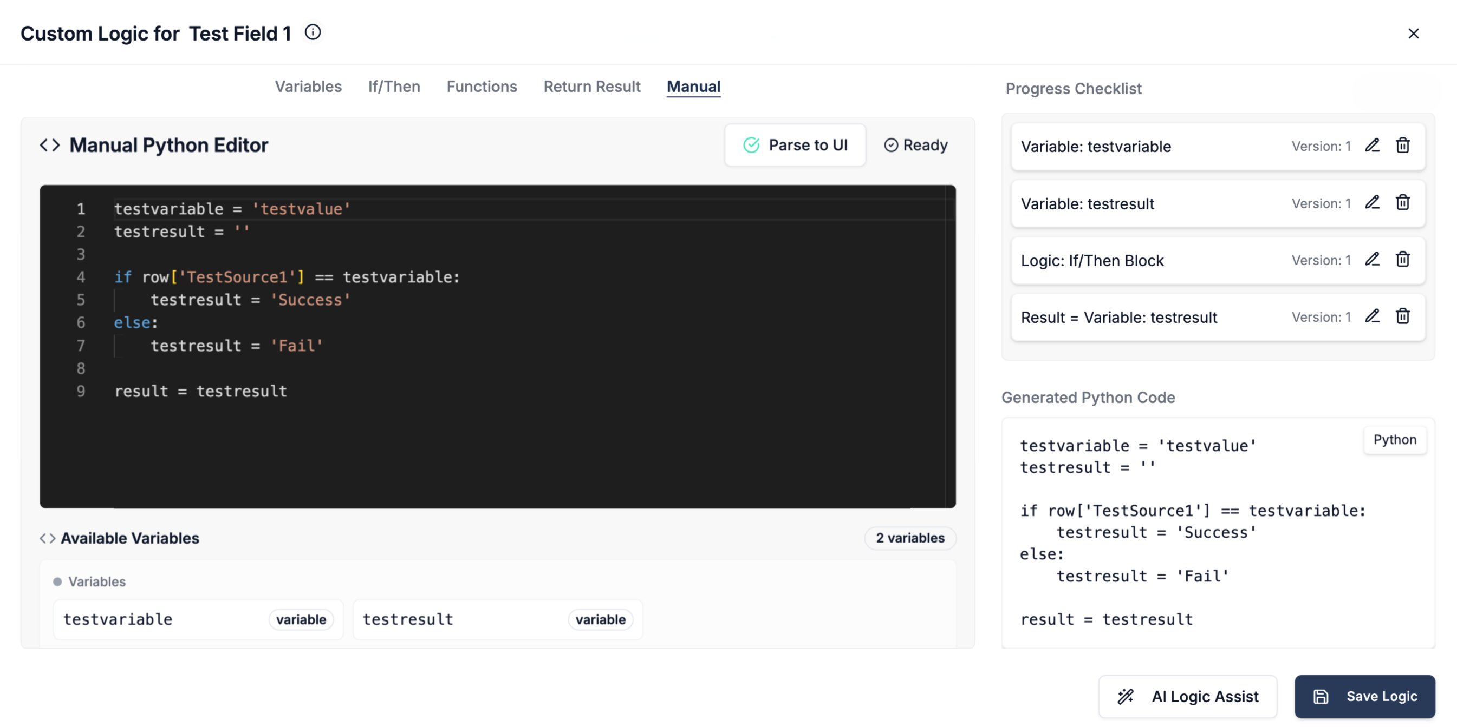Click the Save Logic button
The height and width of the screenshot is (727, 1457).
pyautogui.click(x=1364, y=696)
